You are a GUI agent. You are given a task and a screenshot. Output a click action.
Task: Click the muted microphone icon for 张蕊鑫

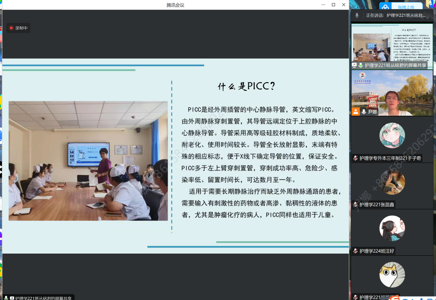point(355,205)
